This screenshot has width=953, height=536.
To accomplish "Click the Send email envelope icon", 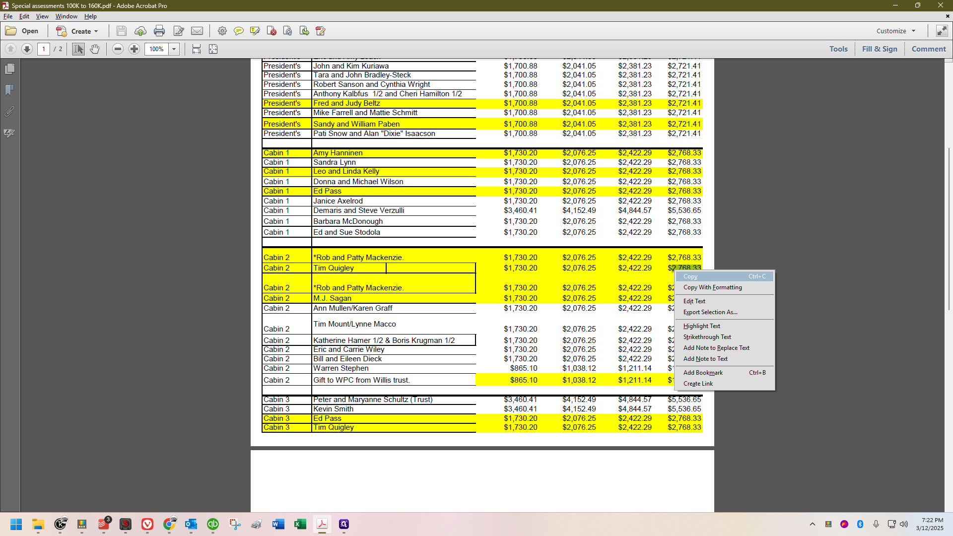I will [197, 31].
